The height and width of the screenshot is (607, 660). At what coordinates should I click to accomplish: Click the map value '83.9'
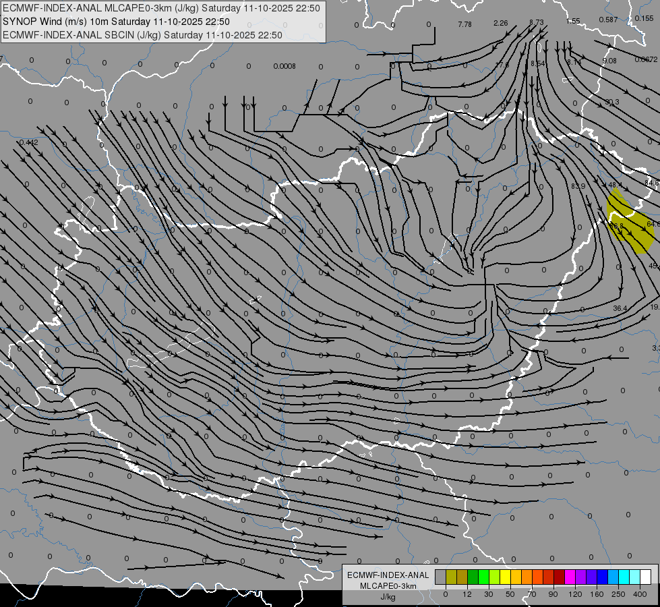578,186
